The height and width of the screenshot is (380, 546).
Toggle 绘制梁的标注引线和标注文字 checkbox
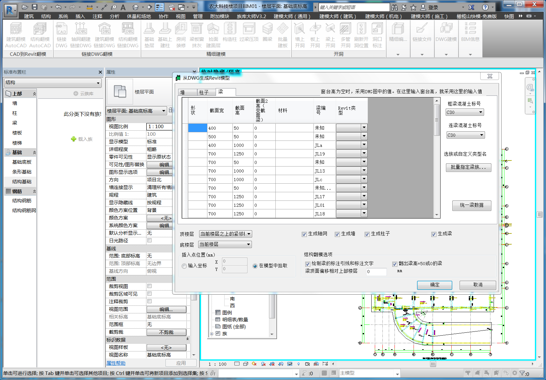tap(307, 264)
